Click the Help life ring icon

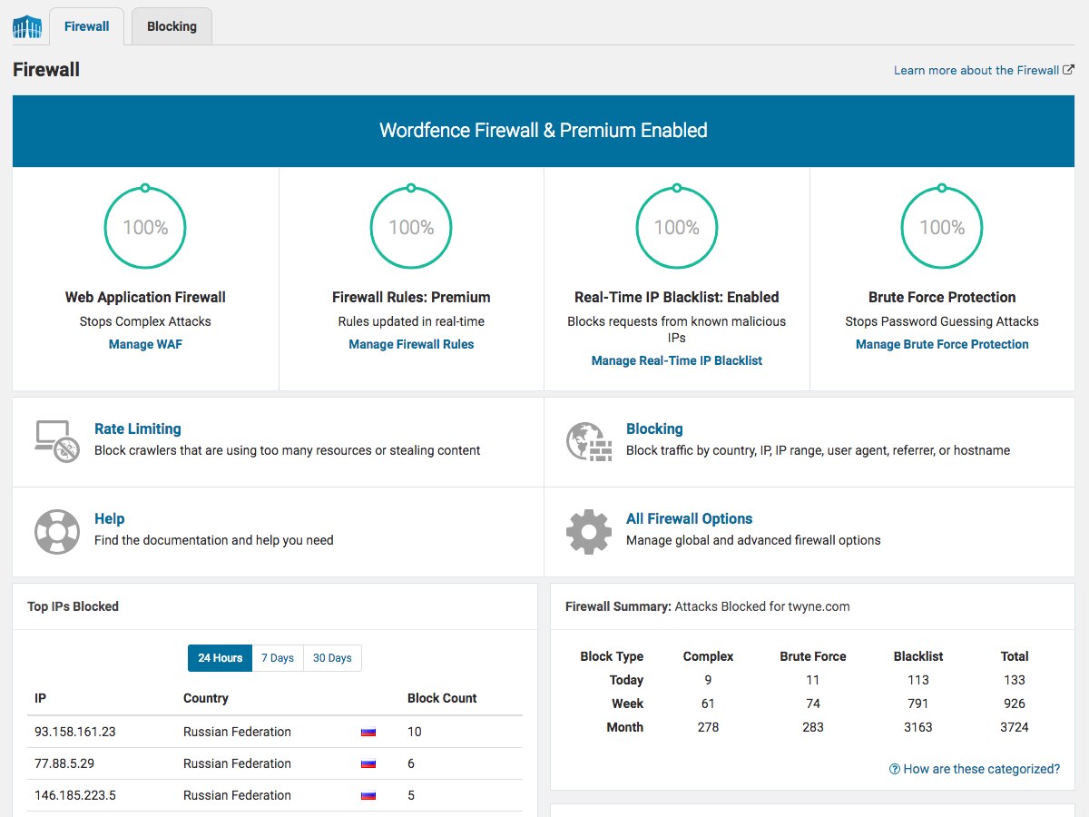click(56, 531)
